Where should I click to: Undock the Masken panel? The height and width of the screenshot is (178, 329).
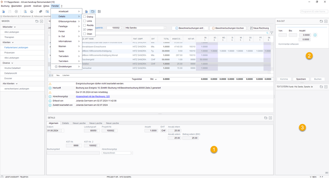click(x=37, y=21)
